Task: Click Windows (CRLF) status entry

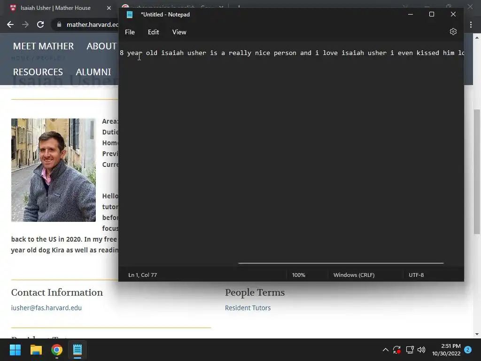Action: click(354, 275)
